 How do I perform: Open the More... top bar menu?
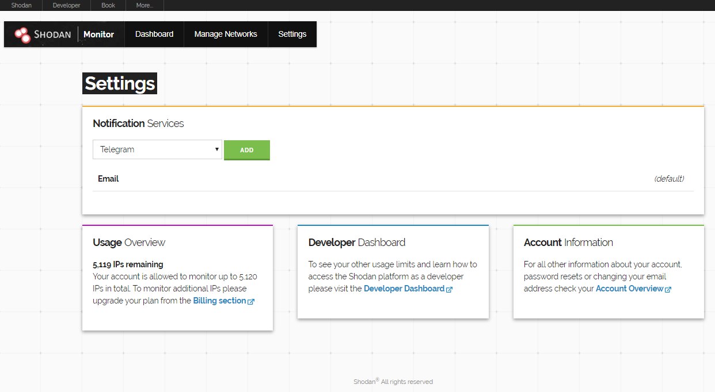point(144,5)
